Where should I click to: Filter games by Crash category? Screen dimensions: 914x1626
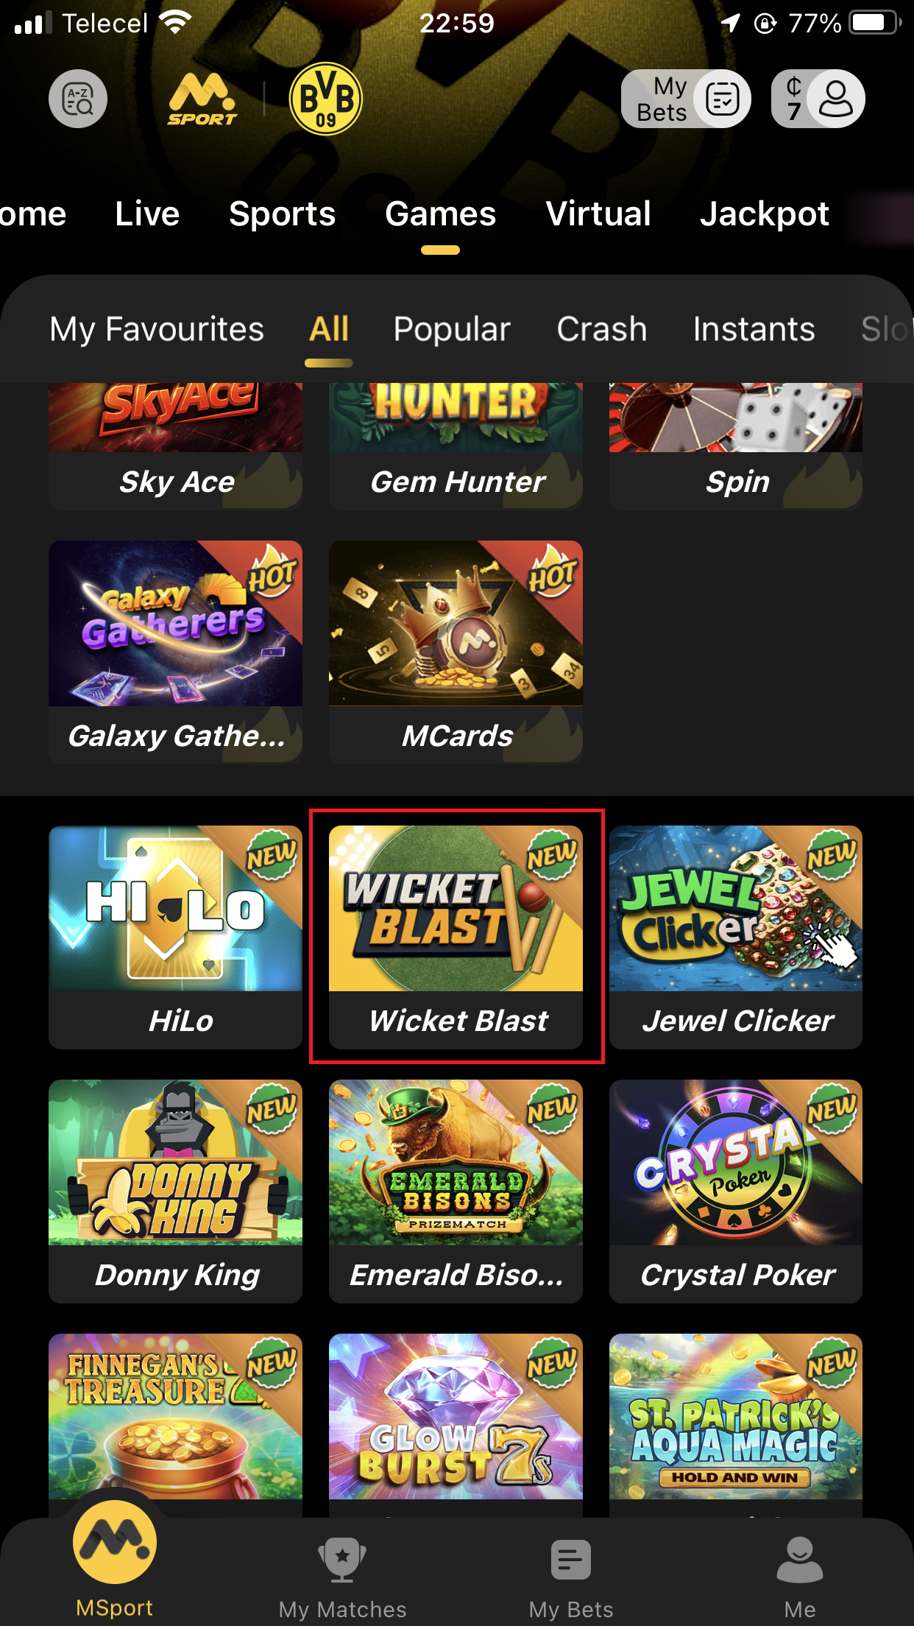click(602, 329)
